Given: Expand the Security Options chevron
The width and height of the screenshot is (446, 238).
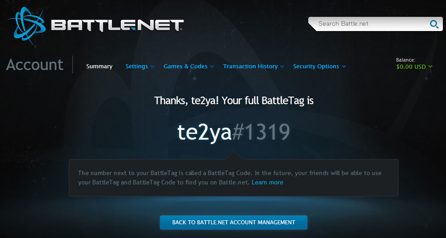Looking at the screenshot, I should coord(344,66).
